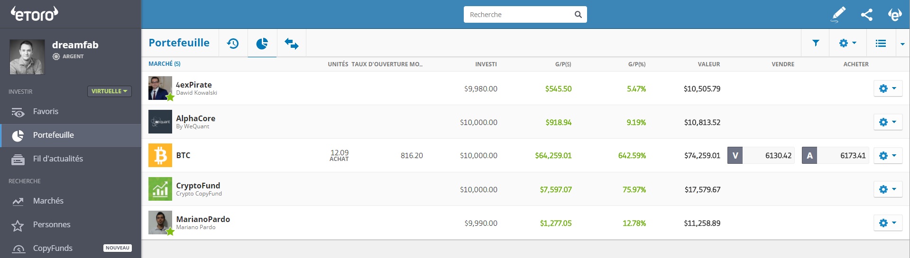Click the Bitcoin BTC orange icon
Viewport: 910px width, 258px height.
point(160,155)
